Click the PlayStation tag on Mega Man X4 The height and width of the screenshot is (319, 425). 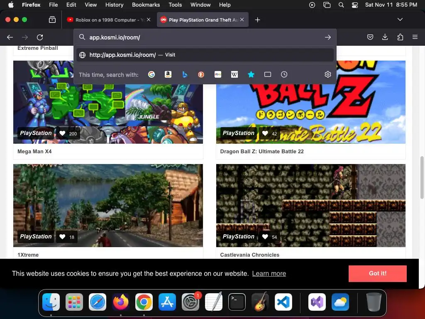36,133
